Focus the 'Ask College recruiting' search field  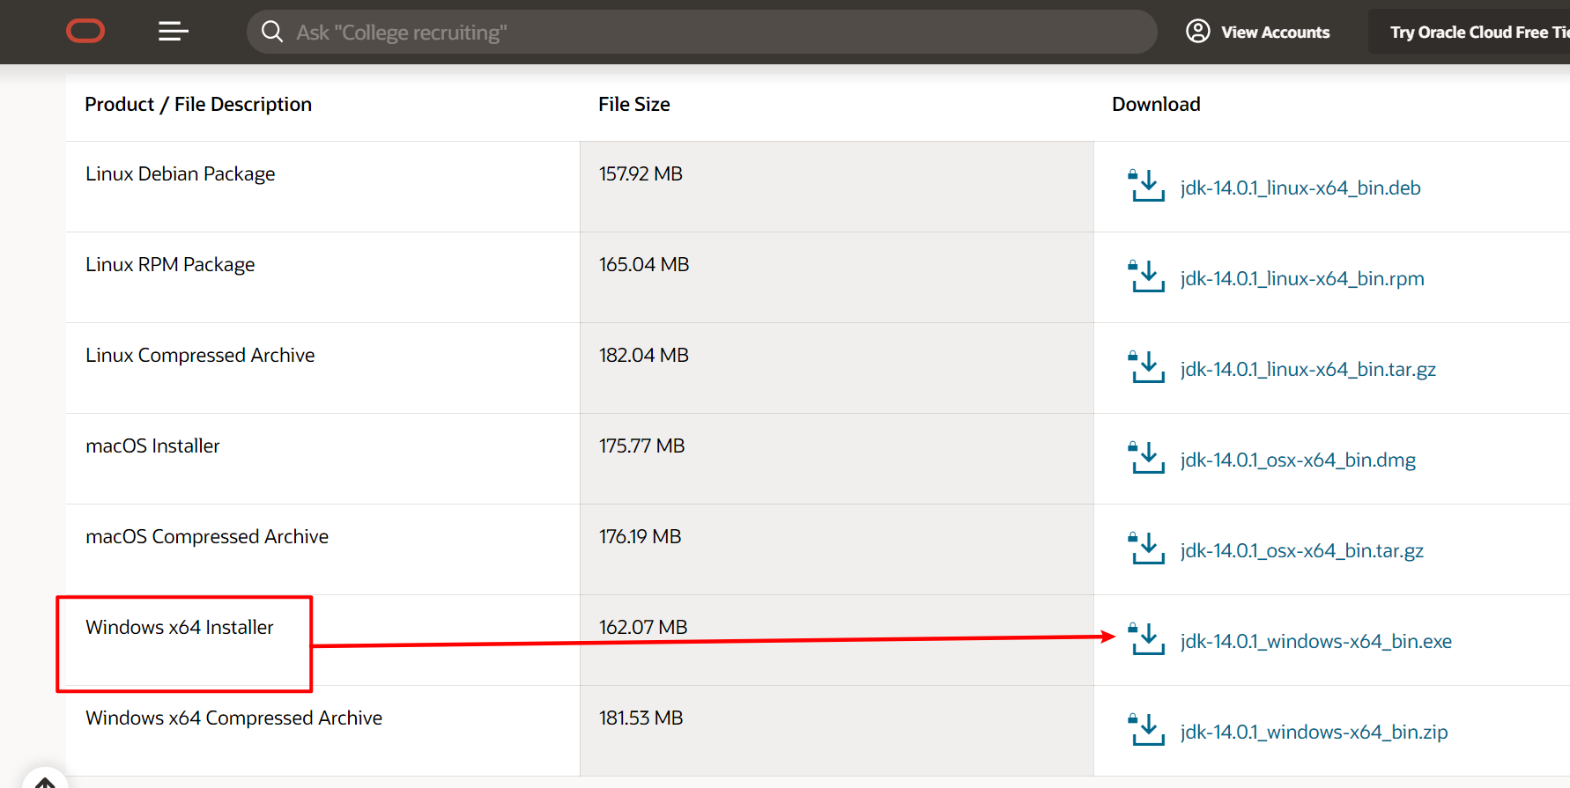coord(701,32)
